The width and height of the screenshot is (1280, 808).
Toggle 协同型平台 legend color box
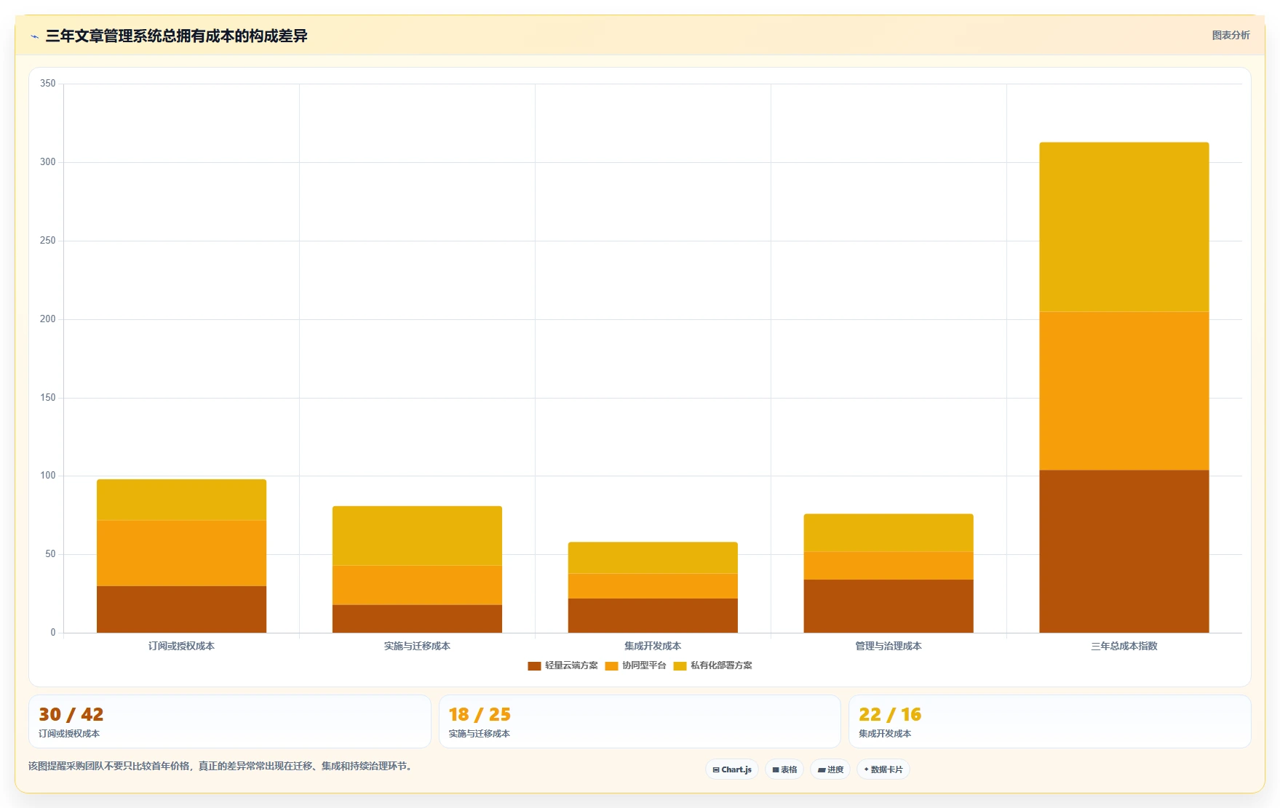click(611, 666)
